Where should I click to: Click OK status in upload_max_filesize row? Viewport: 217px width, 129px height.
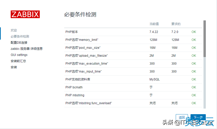[x=194, y=55]
